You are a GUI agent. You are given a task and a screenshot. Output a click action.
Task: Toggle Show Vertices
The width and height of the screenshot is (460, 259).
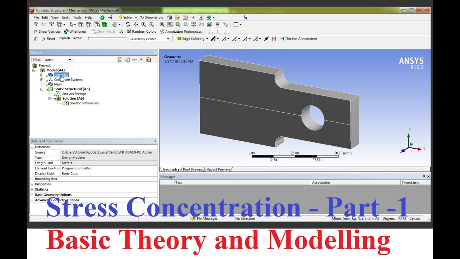[x=47, y=32]
